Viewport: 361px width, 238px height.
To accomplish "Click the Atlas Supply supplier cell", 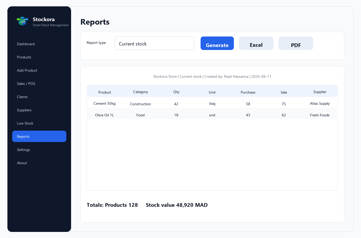I will coord(320,103).
